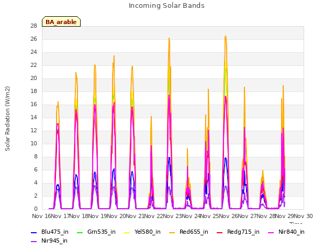Click the Nov 16 x-axis tick label

tap(41, 216)
